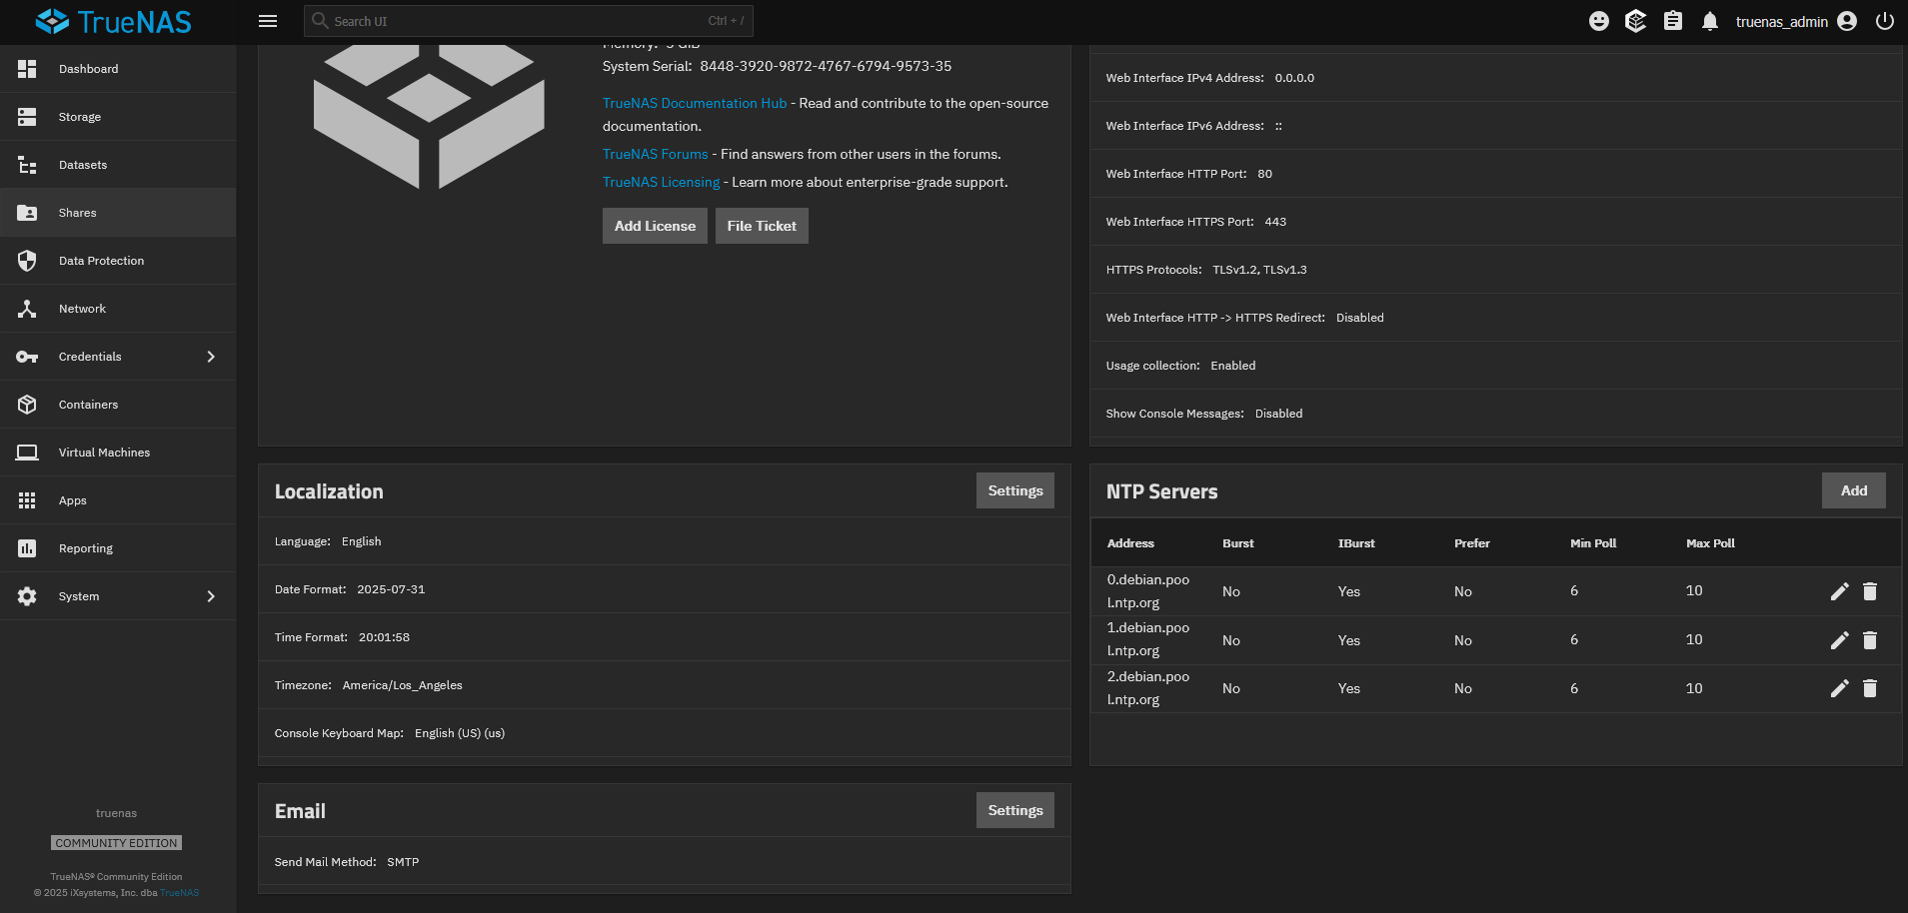The image size is (1908, 913).
Task: Delete the 0.debian.pool.ntp.org server with trash icon
Action: click(x=1870, y=591)
